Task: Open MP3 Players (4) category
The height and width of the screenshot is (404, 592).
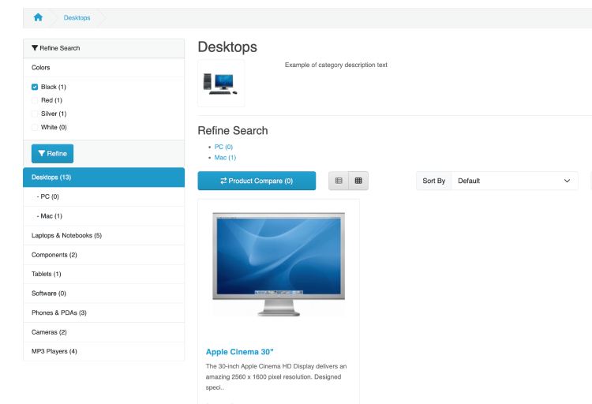Action: tap(104, 351)
